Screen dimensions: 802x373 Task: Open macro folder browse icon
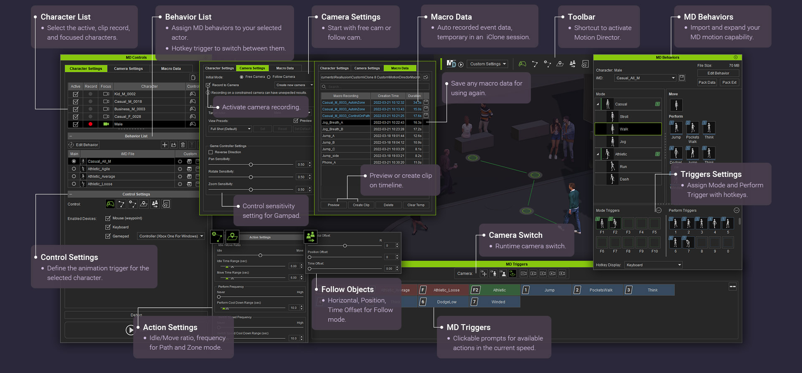point(426,77)
